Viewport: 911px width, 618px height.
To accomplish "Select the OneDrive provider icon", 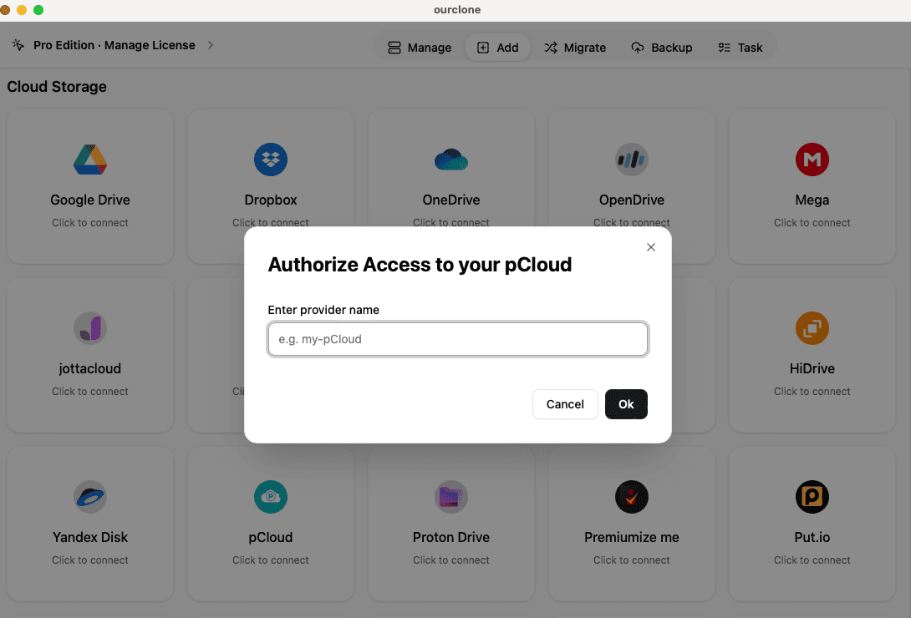I will 450,160.
